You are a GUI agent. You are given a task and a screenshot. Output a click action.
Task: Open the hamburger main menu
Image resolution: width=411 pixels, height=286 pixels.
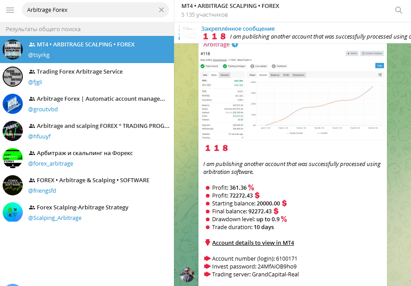point(10,10)
